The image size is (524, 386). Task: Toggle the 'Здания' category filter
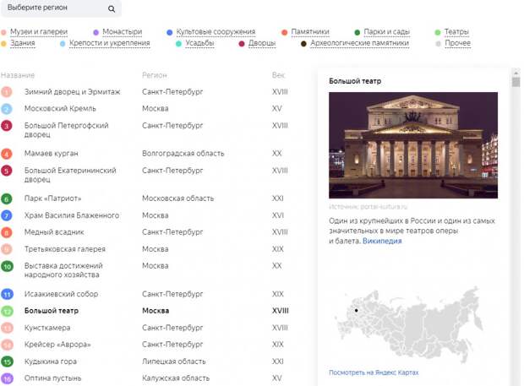pyautogui.click(x=22, y=43)
